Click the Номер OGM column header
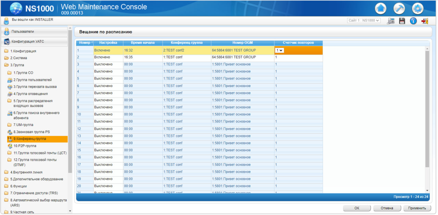Viewport: 438px width, 215px height. 243,43
